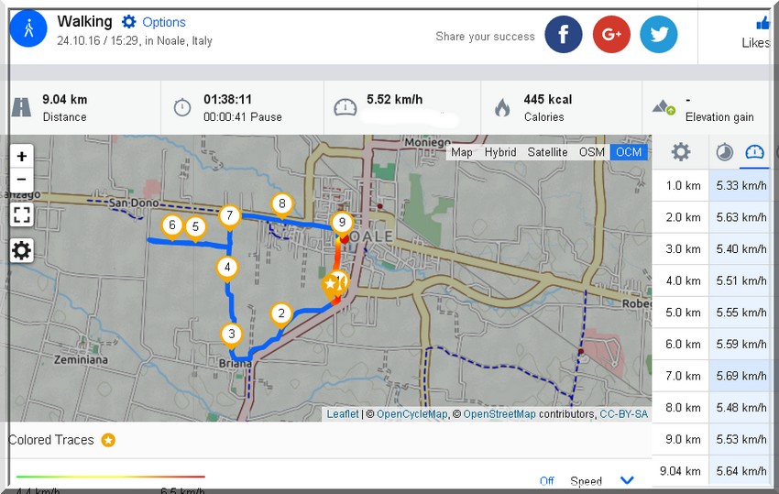Zoom in the map
The height and width of the screenshot is (494, 779).
(x=22, y=156)
